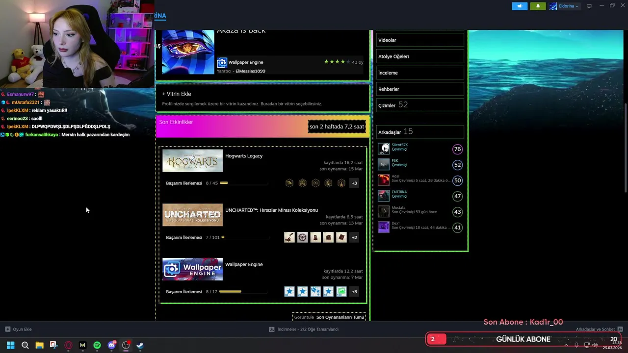Open Arkadaşlar 15 friends list
The height and width of the screenshot is (353, 628).
[x=420, y=132]
